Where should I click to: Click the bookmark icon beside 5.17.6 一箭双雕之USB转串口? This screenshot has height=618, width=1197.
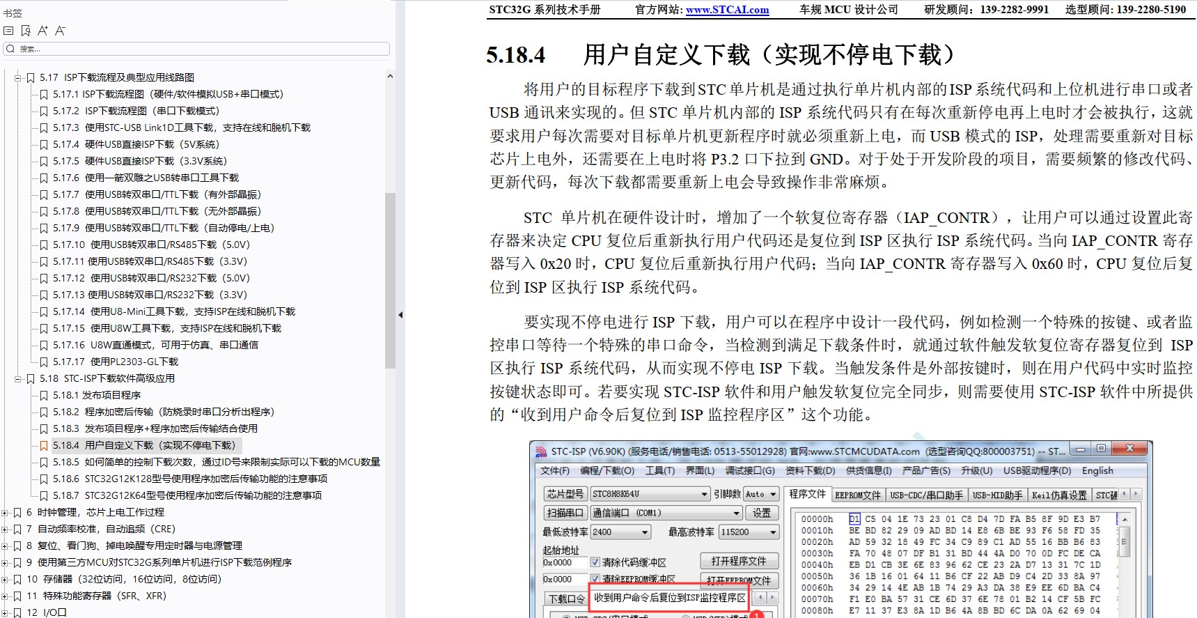(44, 178)
